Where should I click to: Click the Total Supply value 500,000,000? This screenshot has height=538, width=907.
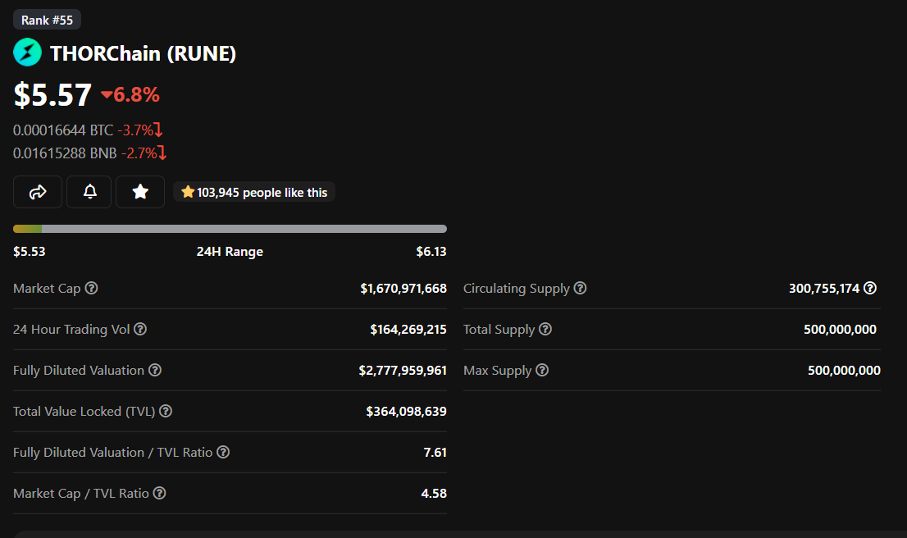pos(840,329)
